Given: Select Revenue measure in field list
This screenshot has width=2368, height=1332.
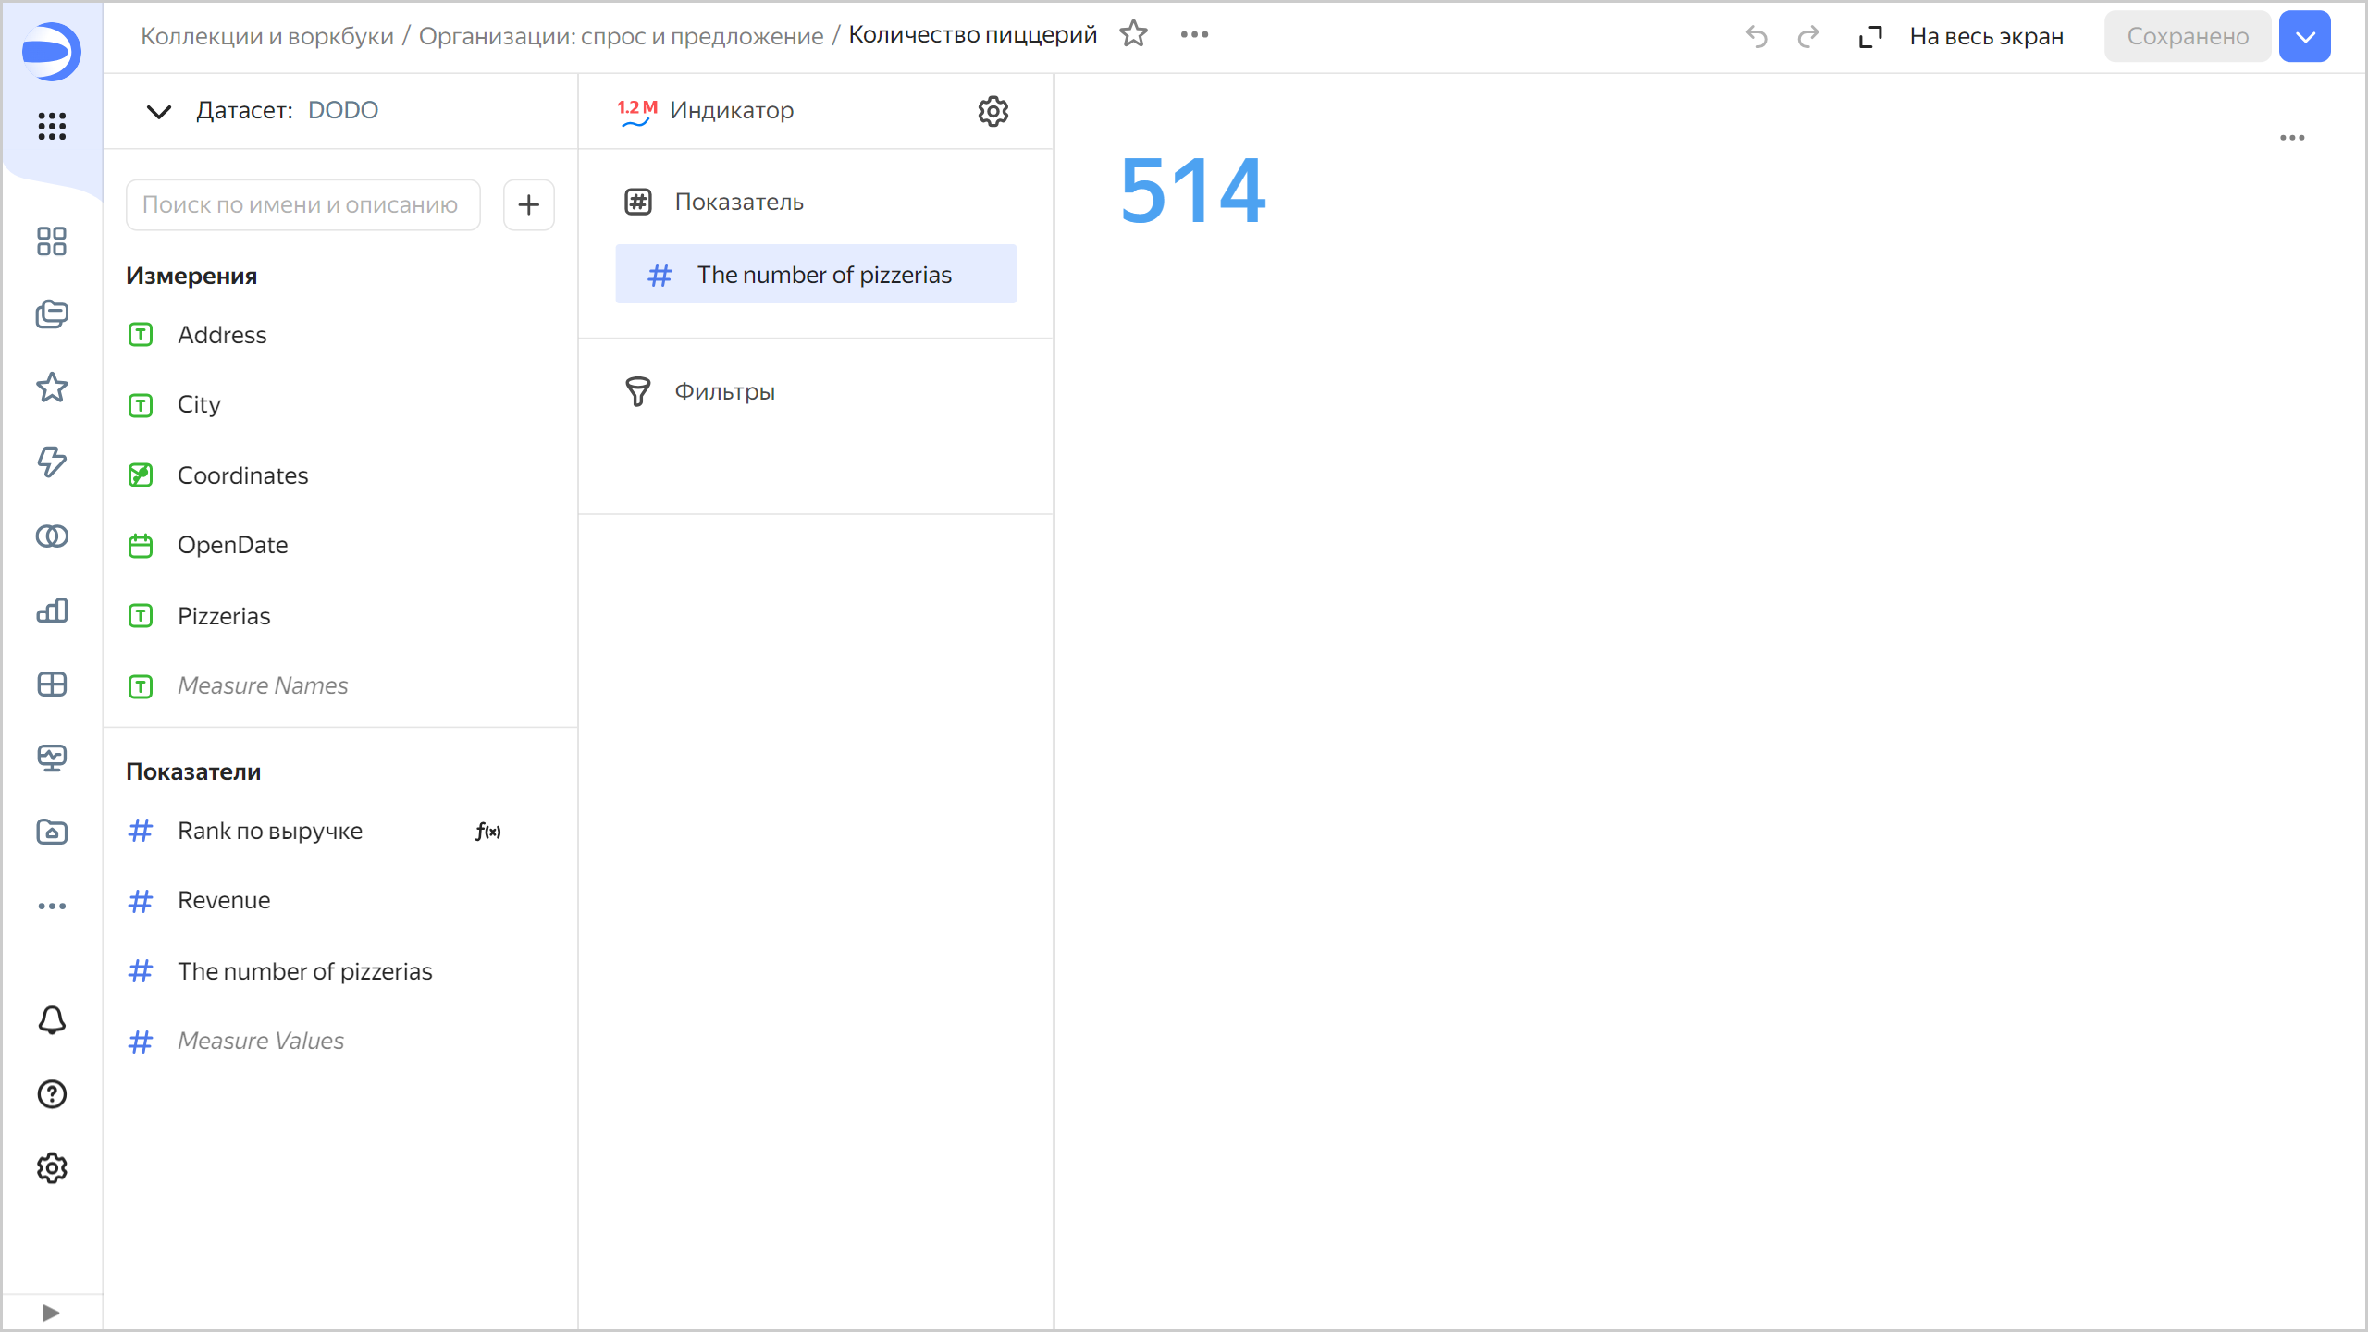Looking at the screenshot, I should click(224, 900).
